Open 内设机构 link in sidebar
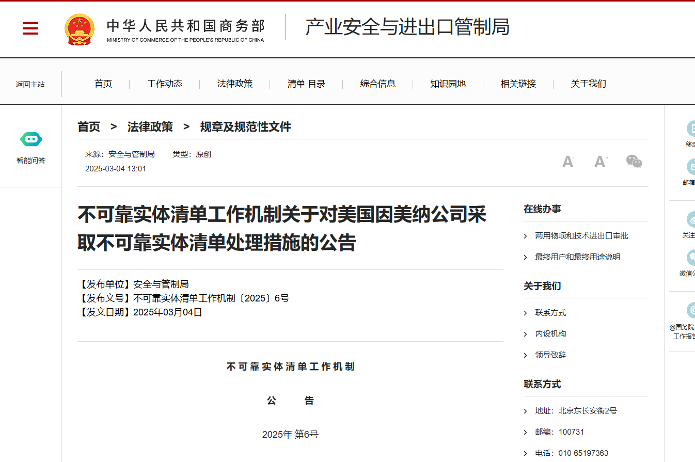 click(x=550, y=334)
